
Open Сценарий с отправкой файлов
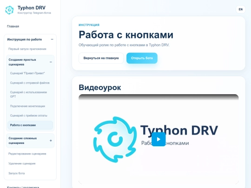[x=30, y=83]
